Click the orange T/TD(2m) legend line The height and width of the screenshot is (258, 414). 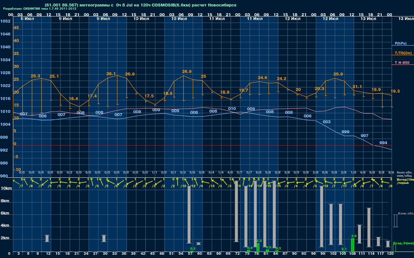click(x=403, y=55)
